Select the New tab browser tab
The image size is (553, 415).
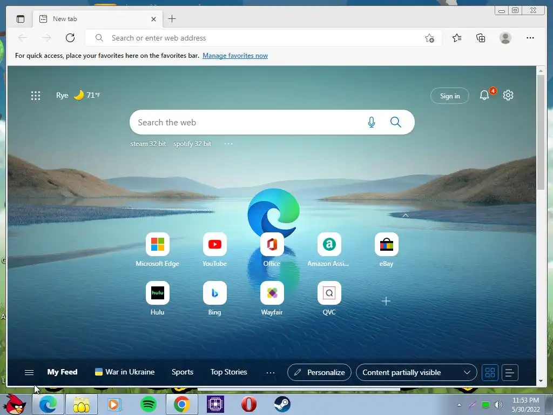[98, 19]
